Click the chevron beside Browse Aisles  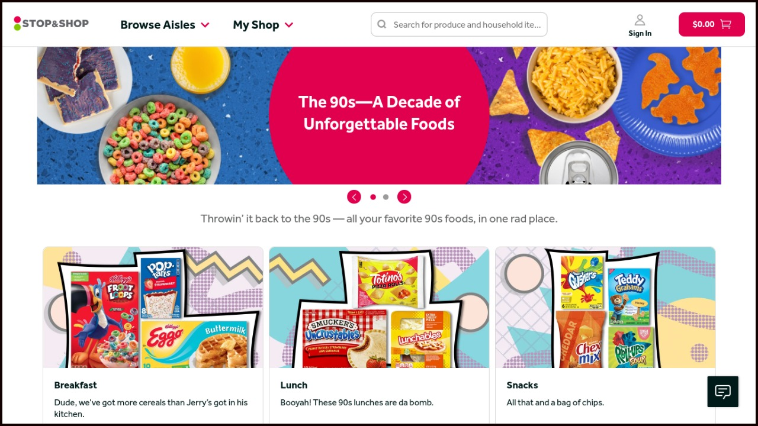coord(205,25)
